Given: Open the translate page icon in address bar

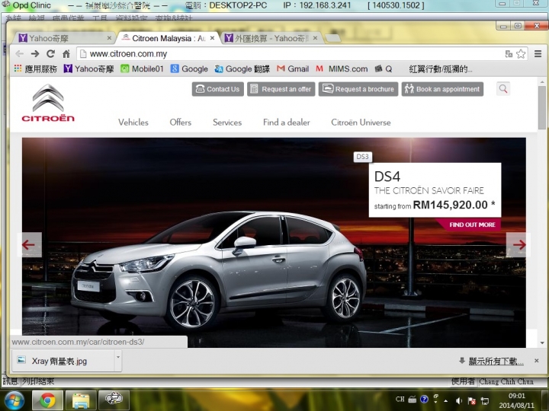Looking at the screenshot, I should point(509,54).
